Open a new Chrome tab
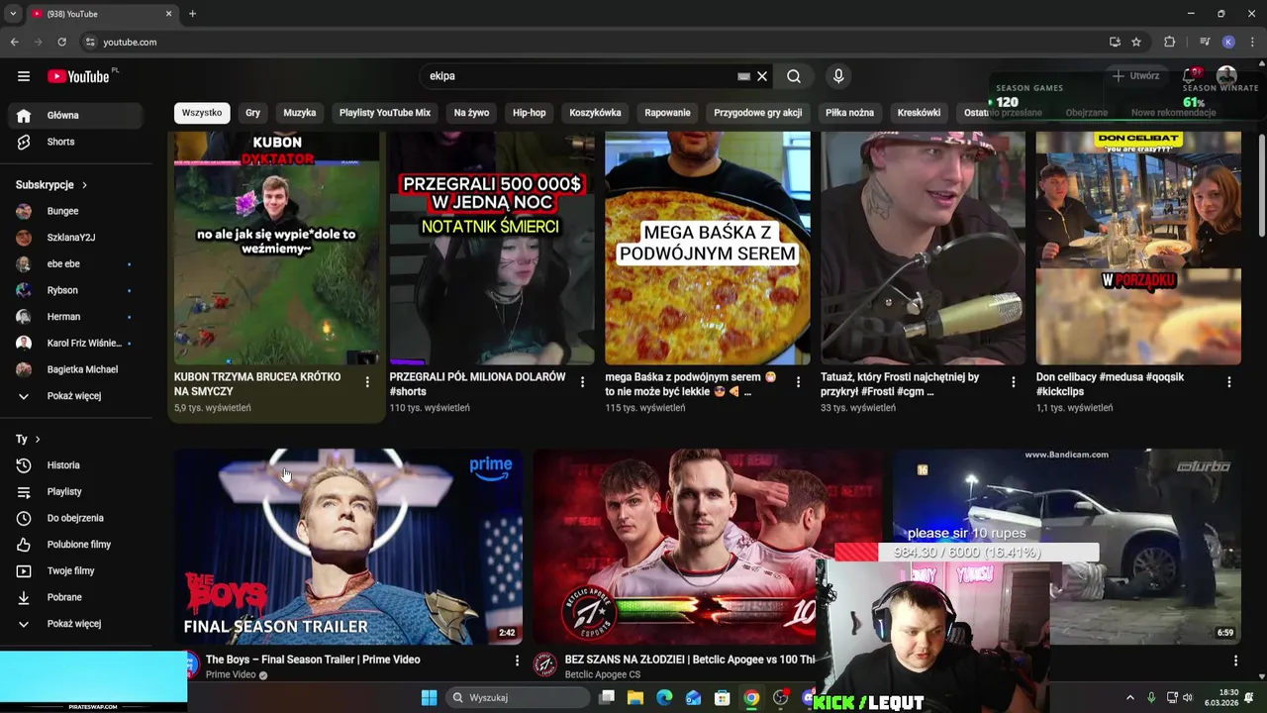The width and height of the screenshot is (1267, 713). tap(192, 14)
